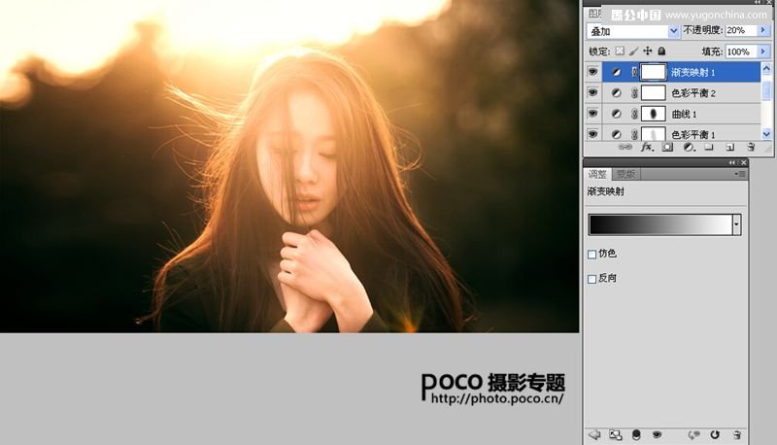Image resolution: width=777 pixels, height=445 pixels.
Task: Switch to the 蒙版 tab
Action: [625, 174]
